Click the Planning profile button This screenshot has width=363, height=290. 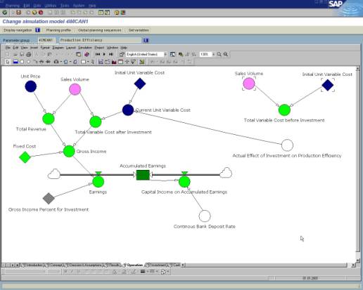(58, 30)
